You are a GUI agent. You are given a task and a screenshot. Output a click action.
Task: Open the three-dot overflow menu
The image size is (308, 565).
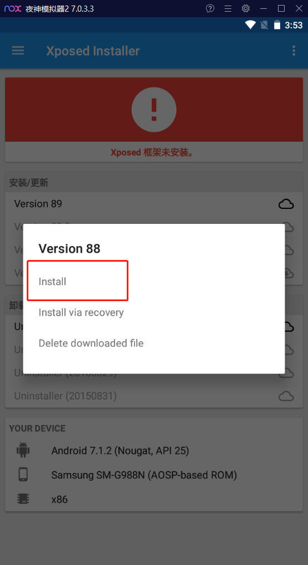point(294,51)
